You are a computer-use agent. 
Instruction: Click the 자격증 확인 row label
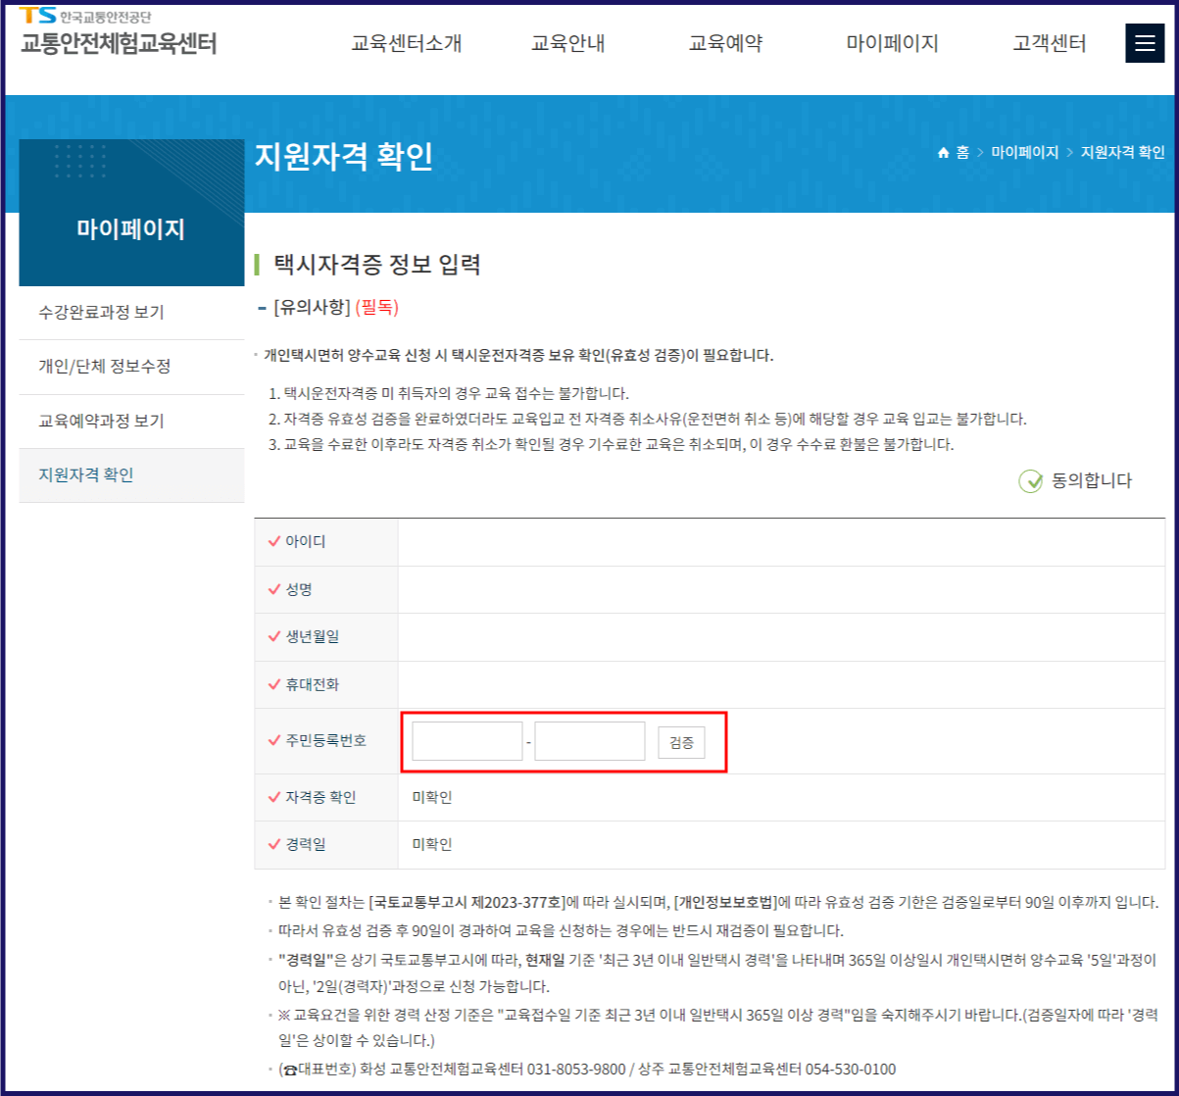click(320, 797)
